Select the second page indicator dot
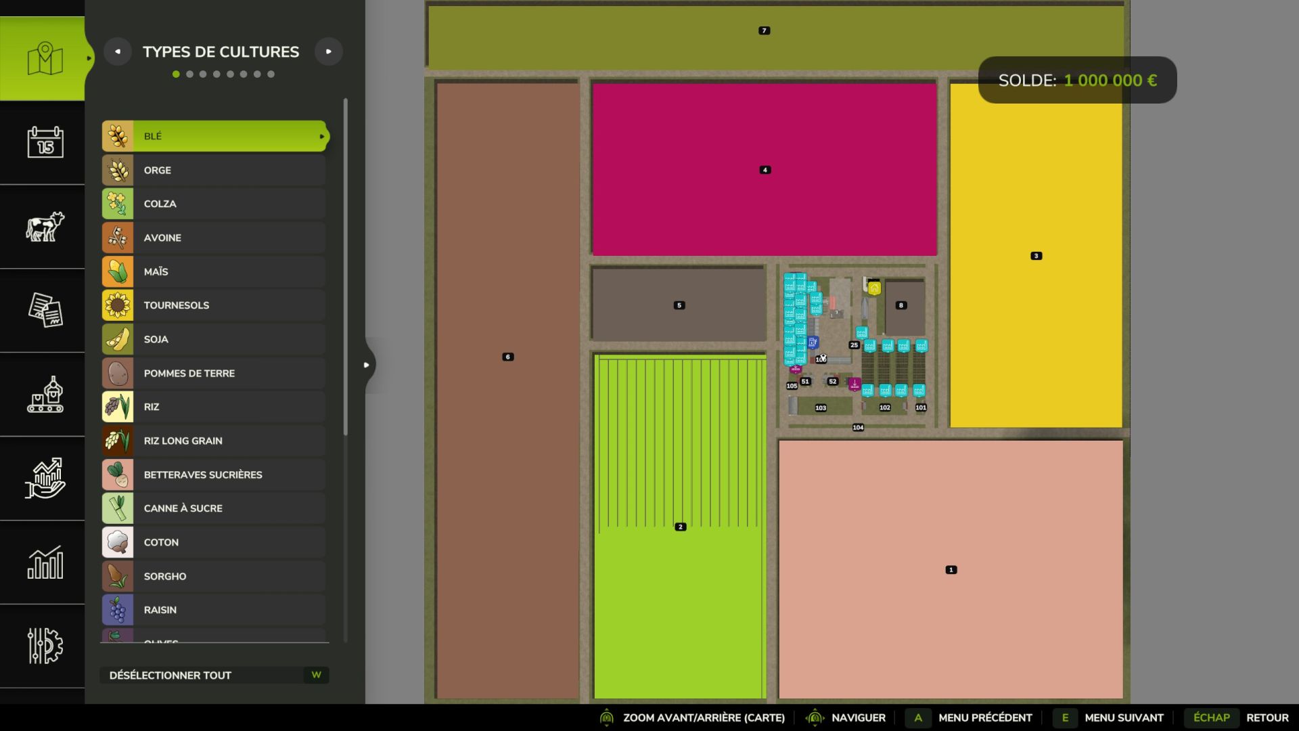Image resolution: width=1299 pixels, height=731 pixels. [189, 74]
